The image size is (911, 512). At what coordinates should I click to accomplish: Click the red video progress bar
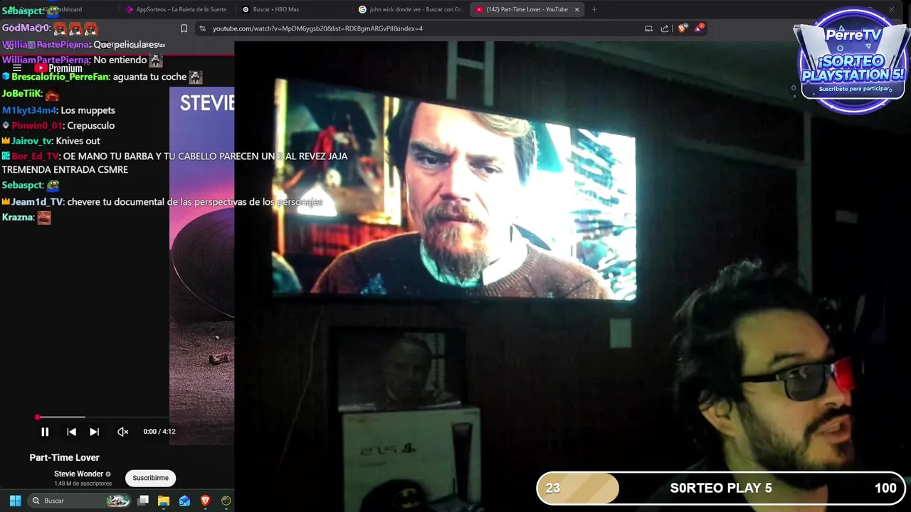[x=102, y=417]
